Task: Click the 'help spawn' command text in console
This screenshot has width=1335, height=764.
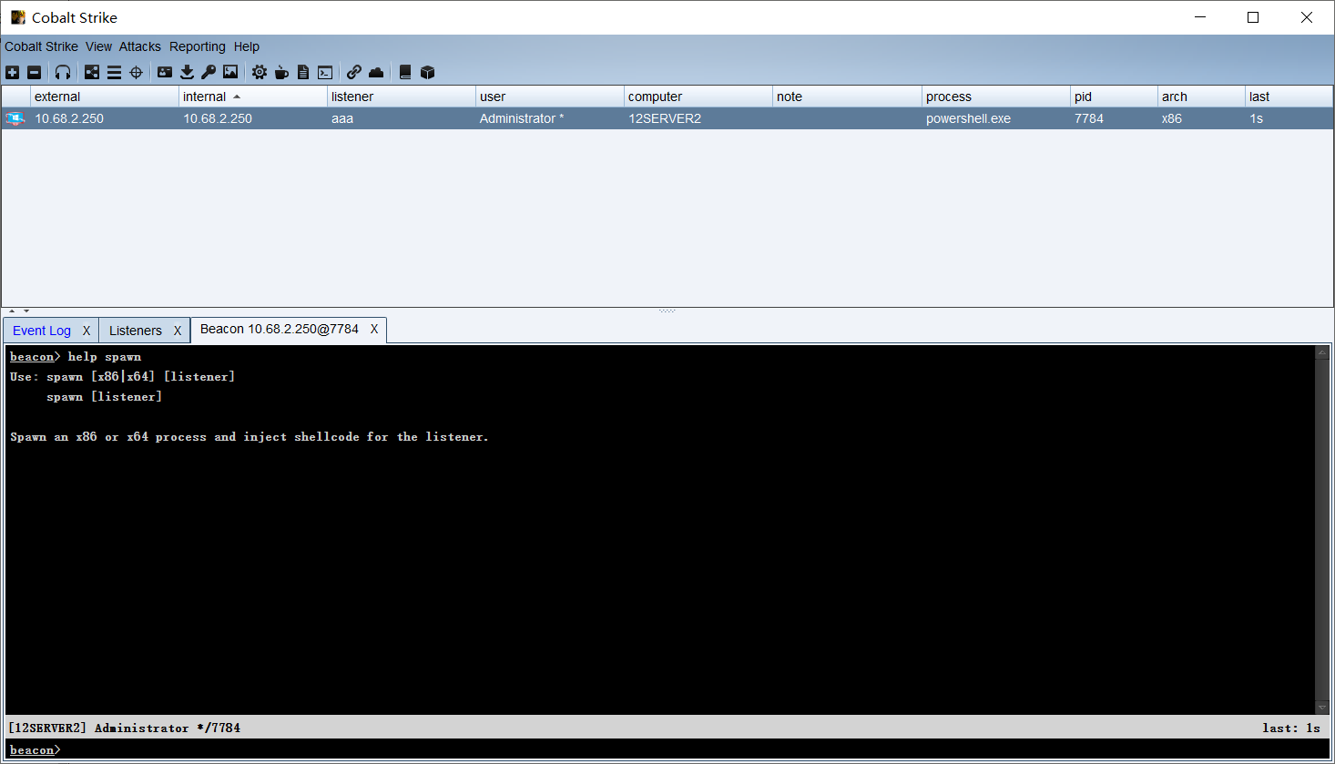Action: click(x=105, y=357)
